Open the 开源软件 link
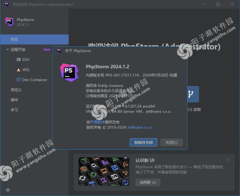 pyautogui.click(x=97, y=122)
